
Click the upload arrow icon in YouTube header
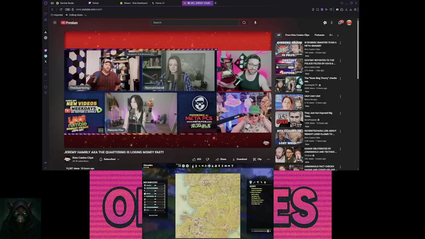331,23
